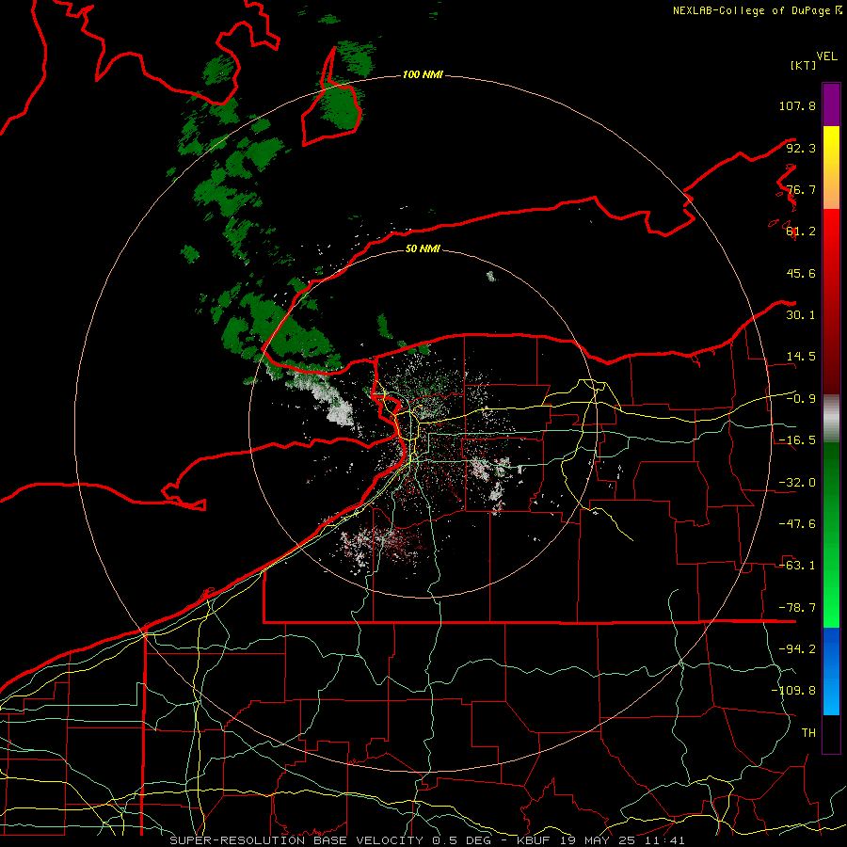This screenshot has width=847, height=847.
Task: Select the -94.2 scale value
Action: click(797, 649)
